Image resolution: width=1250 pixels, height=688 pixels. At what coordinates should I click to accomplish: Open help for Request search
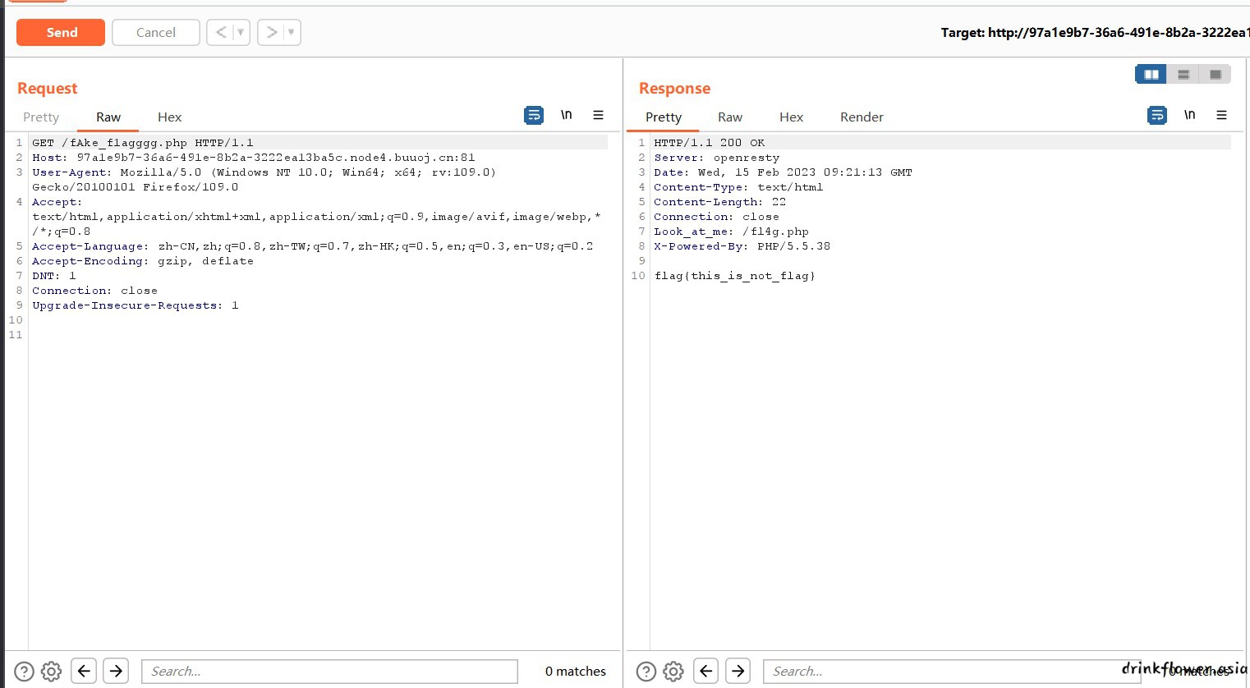(25, 672)
